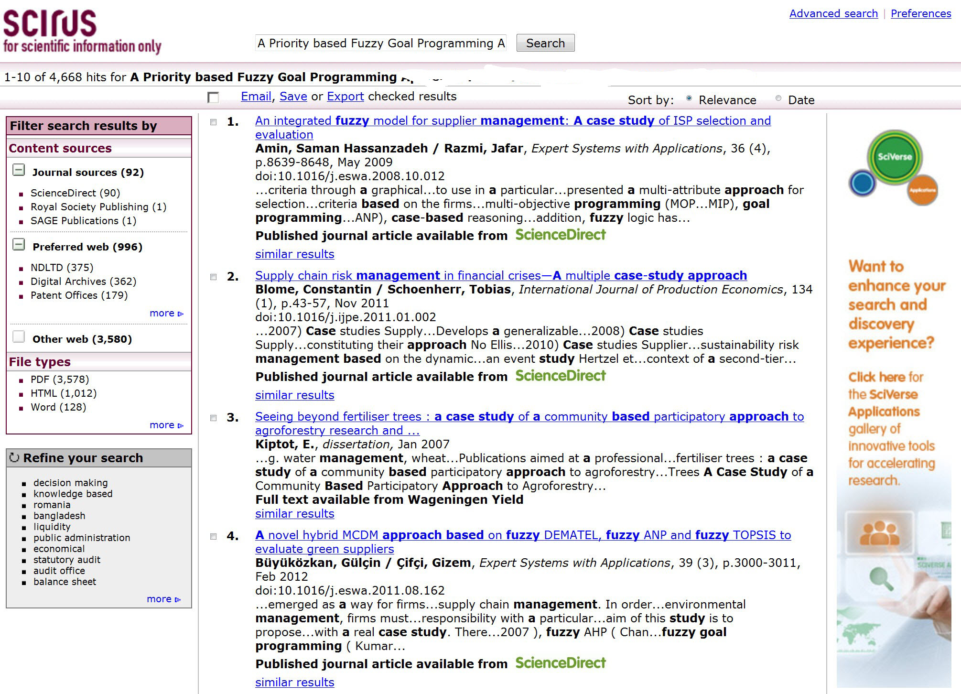Click the ScienceDirect logo in result 1

[561, 235]
